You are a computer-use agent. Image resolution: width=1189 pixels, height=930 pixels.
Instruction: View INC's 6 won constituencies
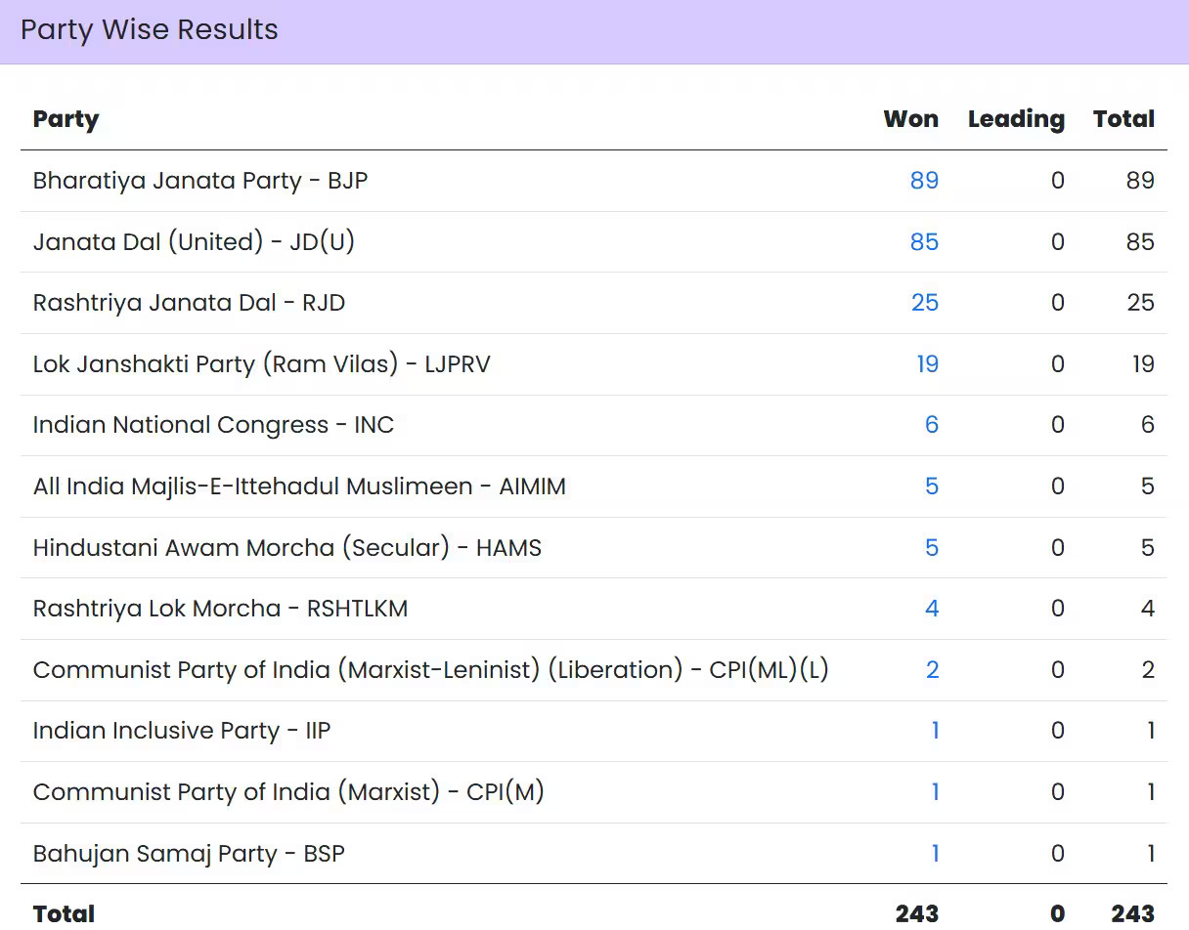coord(931,425)
